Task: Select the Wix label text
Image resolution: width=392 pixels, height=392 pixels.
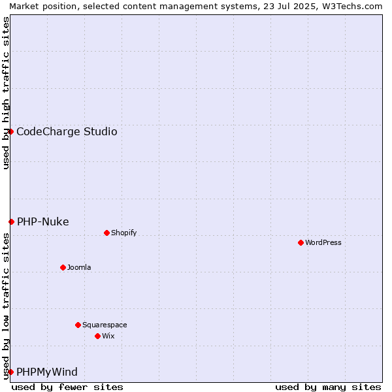Action: [x=108, y=336]
